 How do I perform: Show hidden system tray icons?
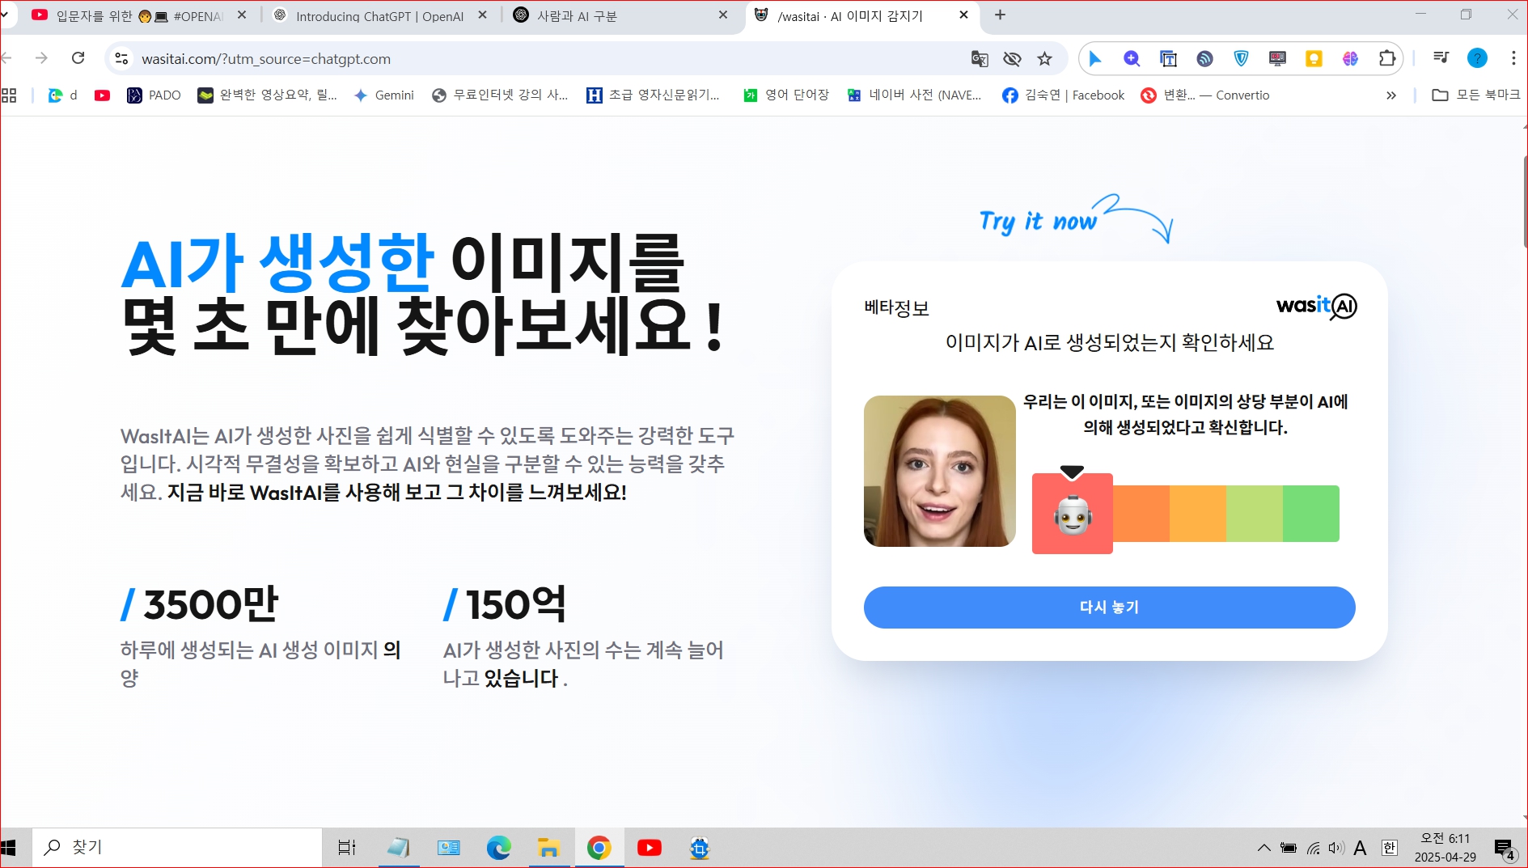(x=1263, y=848)
